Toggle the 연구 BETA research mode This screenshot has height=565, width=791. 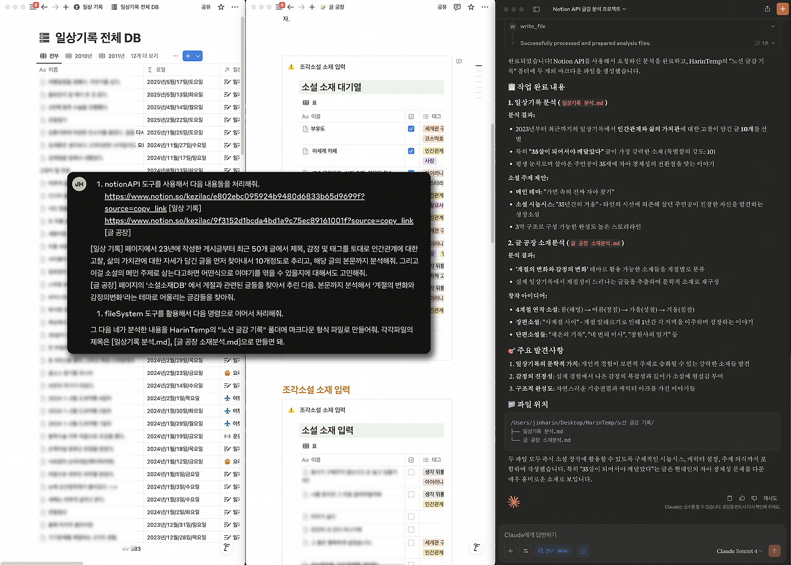coord(554,551)
